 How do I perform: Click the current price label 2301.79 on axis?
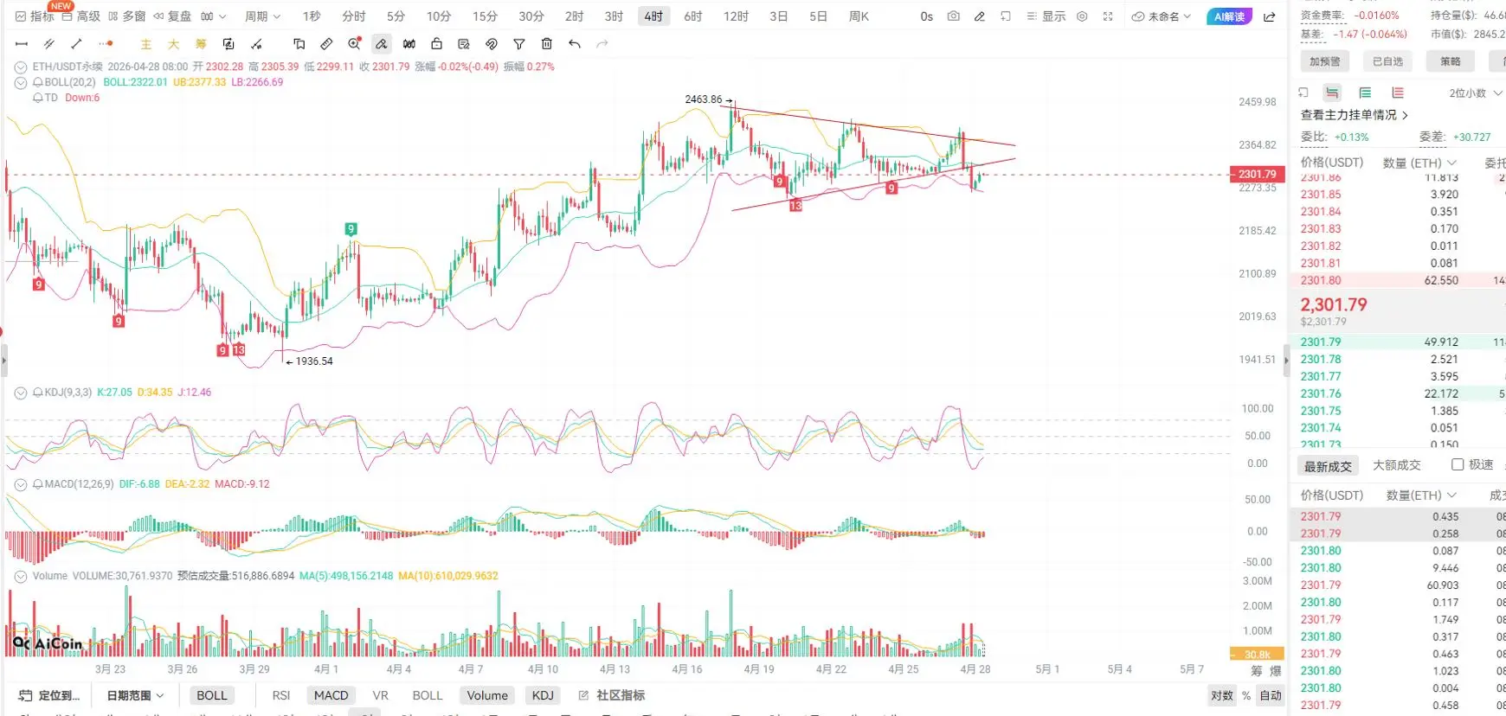[1257, 174]
